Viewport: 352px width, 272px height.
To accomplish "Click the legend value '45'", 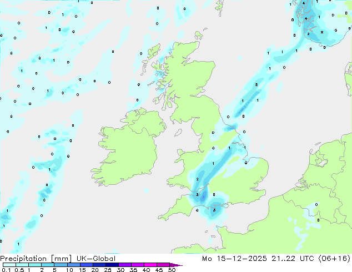I will coord(159,270).
